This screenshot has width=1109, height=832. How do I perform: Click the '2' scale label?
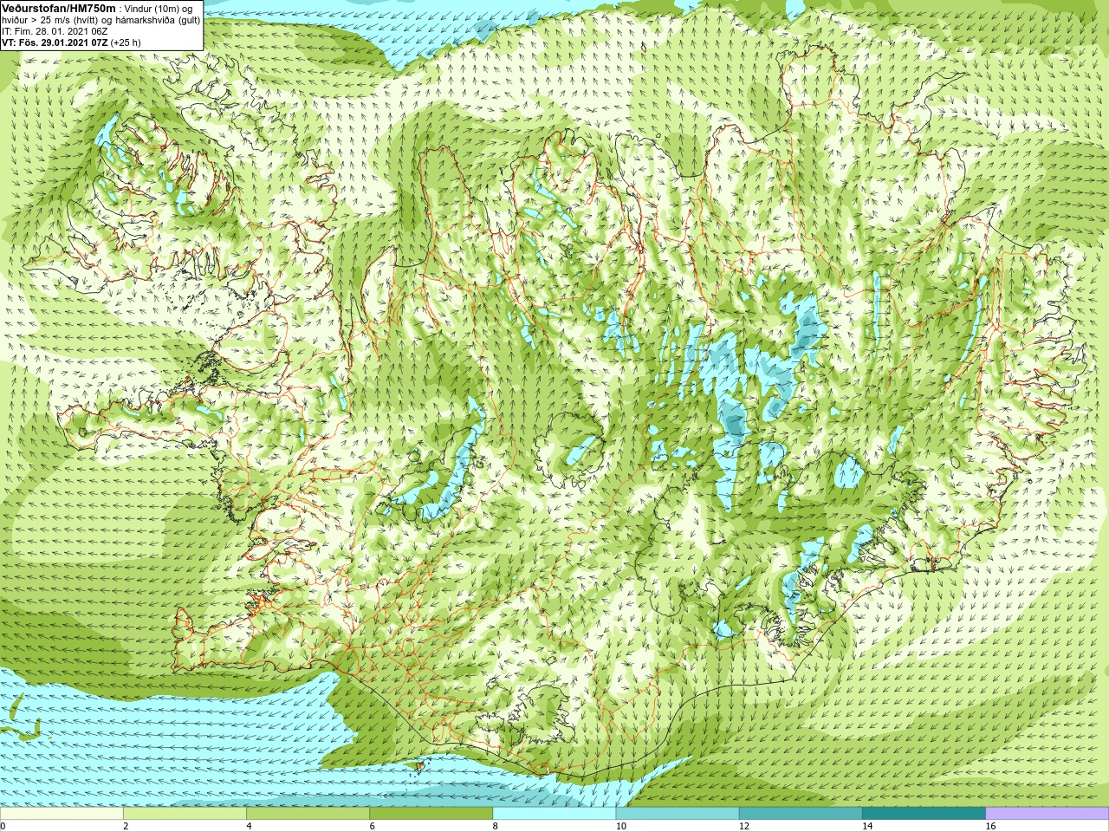point(126,826)
